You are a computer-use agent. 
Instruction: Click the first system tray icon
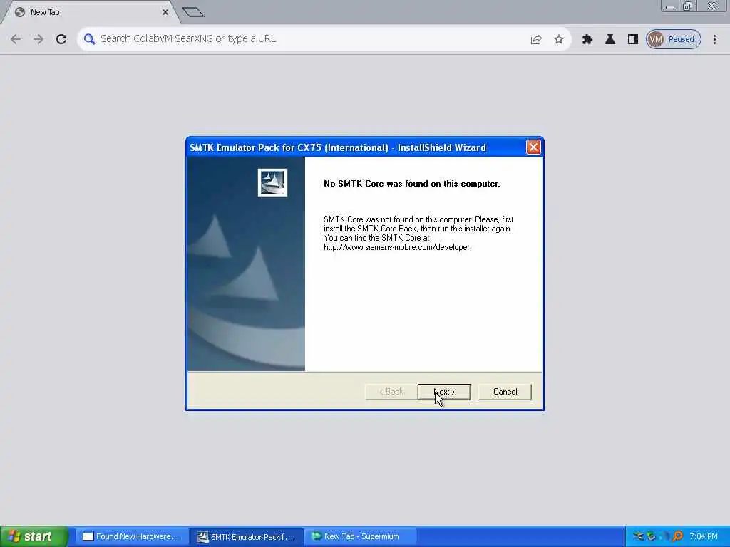tap(638, 537)
